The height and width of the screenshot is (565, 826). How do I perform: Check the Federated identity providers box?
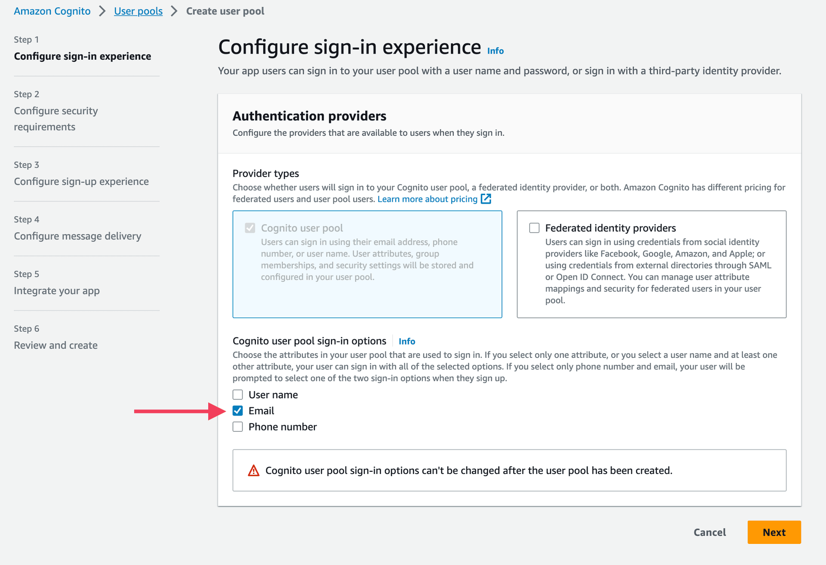(534, 228)
